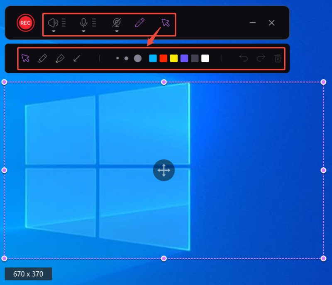The image size is (332, 285).
Task: Click the 670 x 370 size label
Action: pos(28,274)
